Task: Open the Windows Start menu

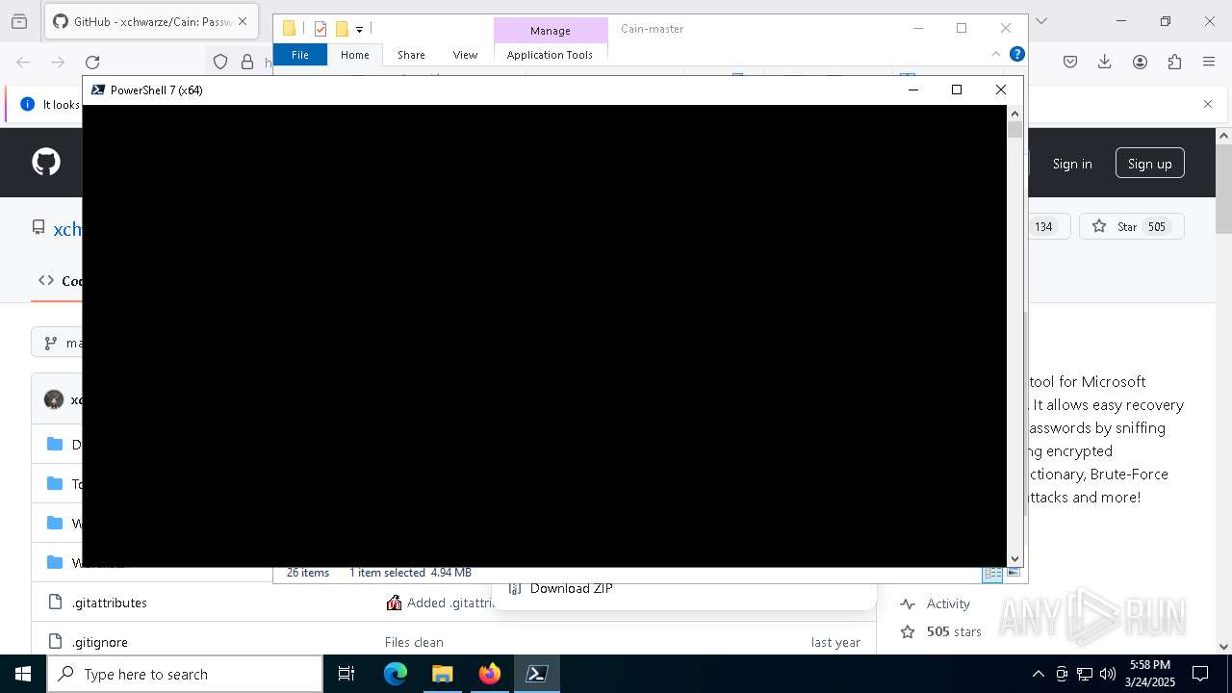Action: [23, 674]
